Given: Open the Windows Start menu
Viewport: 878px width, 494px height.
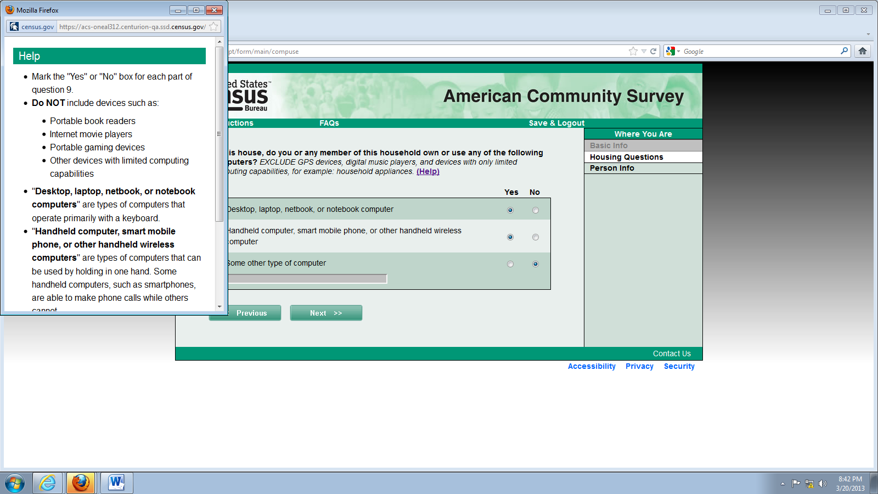Looking at the screenshot, I should point(15,483).
